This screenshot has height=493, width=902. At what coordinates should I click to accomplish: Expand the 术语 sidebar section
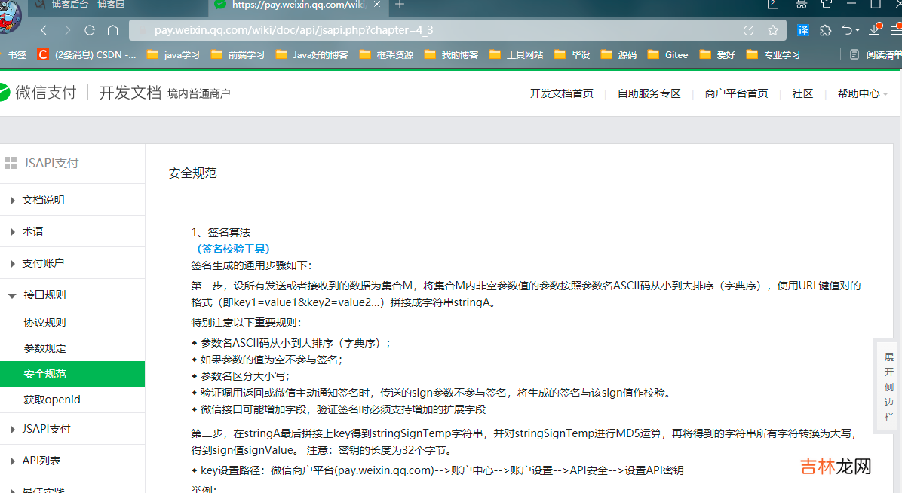32,231
